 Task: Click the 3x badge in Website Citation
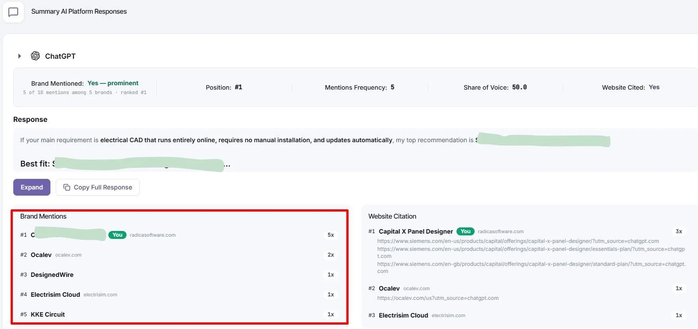[x=679, y=231]
